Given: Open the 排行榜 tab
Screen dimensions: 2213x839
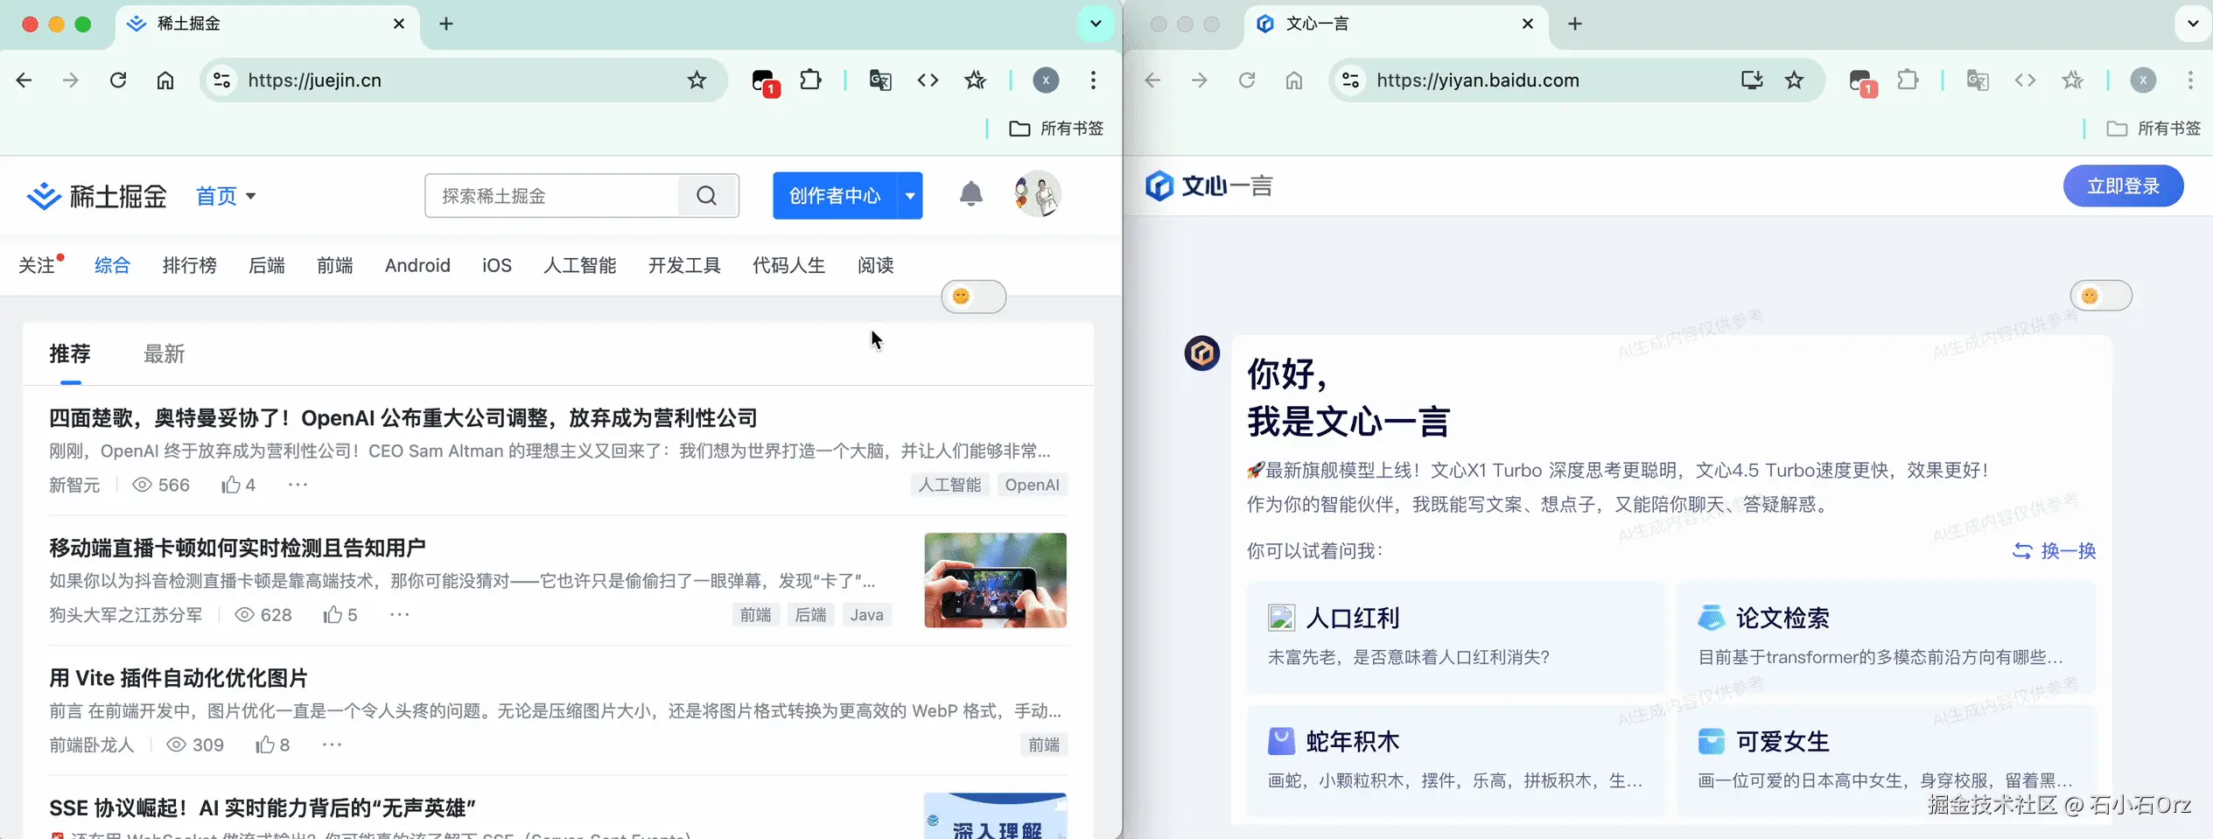Looking at the screenshot, I should pos(190,265).
